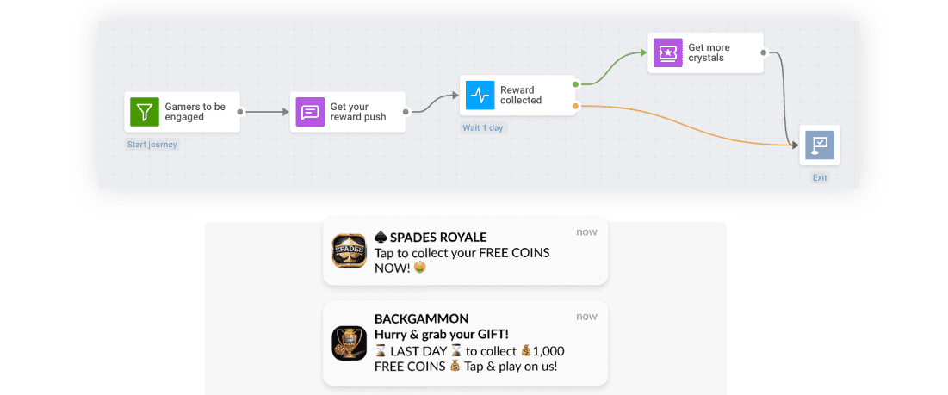Click the output dot on Gamers to be engaged
The image size is (948, 395).
[x=240, y=112]
